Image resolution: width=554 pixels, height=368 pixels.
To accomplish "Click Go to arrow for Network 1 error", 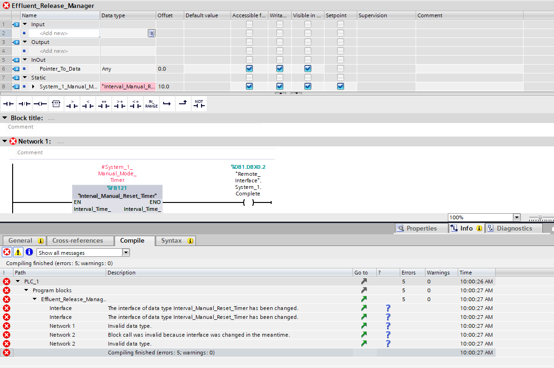I will pos(364,326).
